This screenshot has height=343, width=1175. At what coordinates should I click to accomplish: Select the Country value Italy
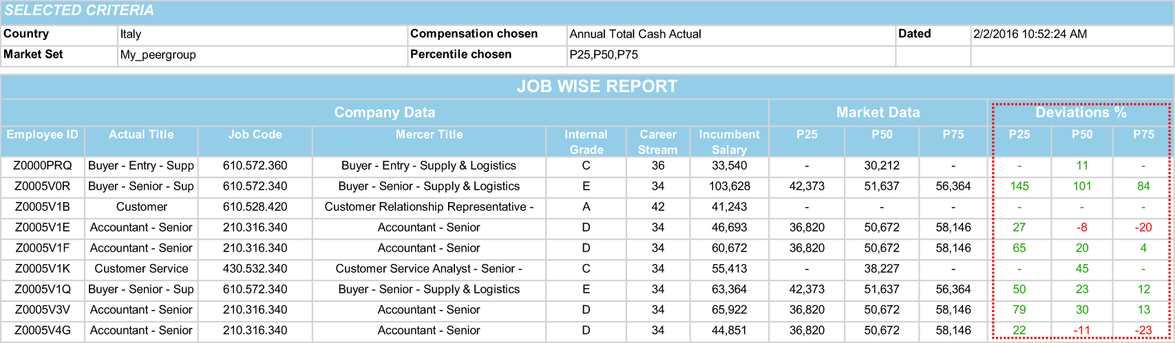(x=131, y=34)
